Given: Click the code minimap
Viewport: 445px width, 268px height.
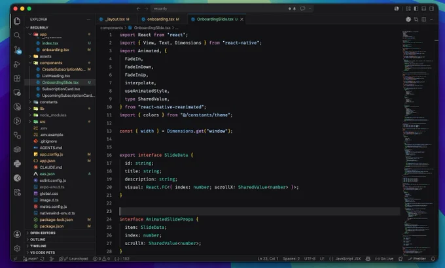Looking at the screenshot, I should coord(418,142).
